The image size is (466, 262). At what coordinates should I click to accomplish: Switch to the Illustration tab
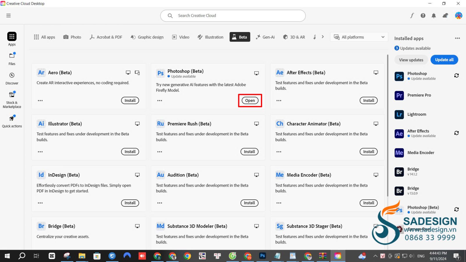pyautogui.click(x=210, y=37)
